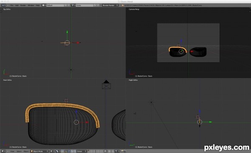The width and height of the screenshot is (251, 153).
Task: Open the Info editor type selector
Action: coord(3,5)
